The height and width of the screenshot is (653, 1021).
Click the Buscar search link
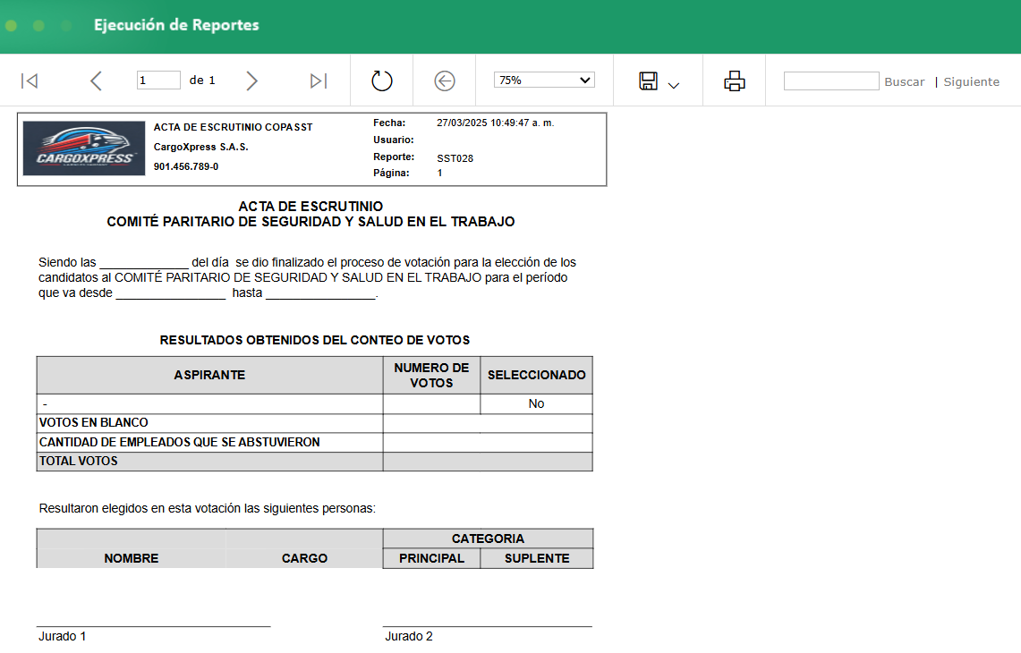tap(904, 81)
